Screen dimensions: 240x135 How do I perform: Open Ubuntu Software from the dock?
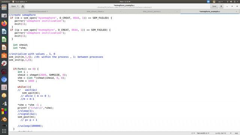[x=4, y=55]
